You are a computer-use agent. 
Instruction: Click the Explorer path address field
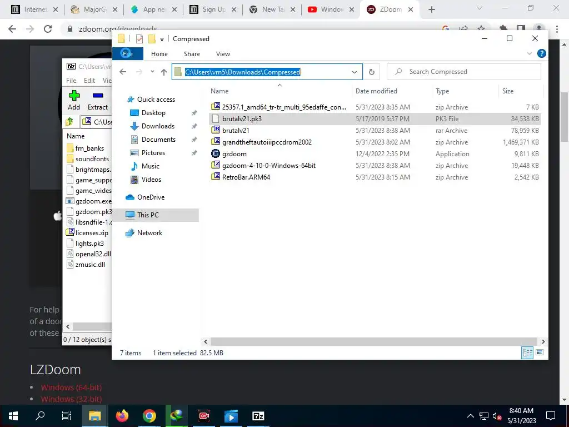(267, 72)
